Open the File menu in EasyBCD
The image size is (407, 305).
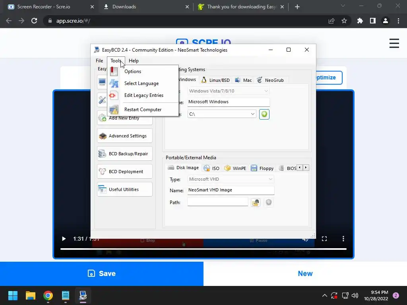[x=99, y=61]
